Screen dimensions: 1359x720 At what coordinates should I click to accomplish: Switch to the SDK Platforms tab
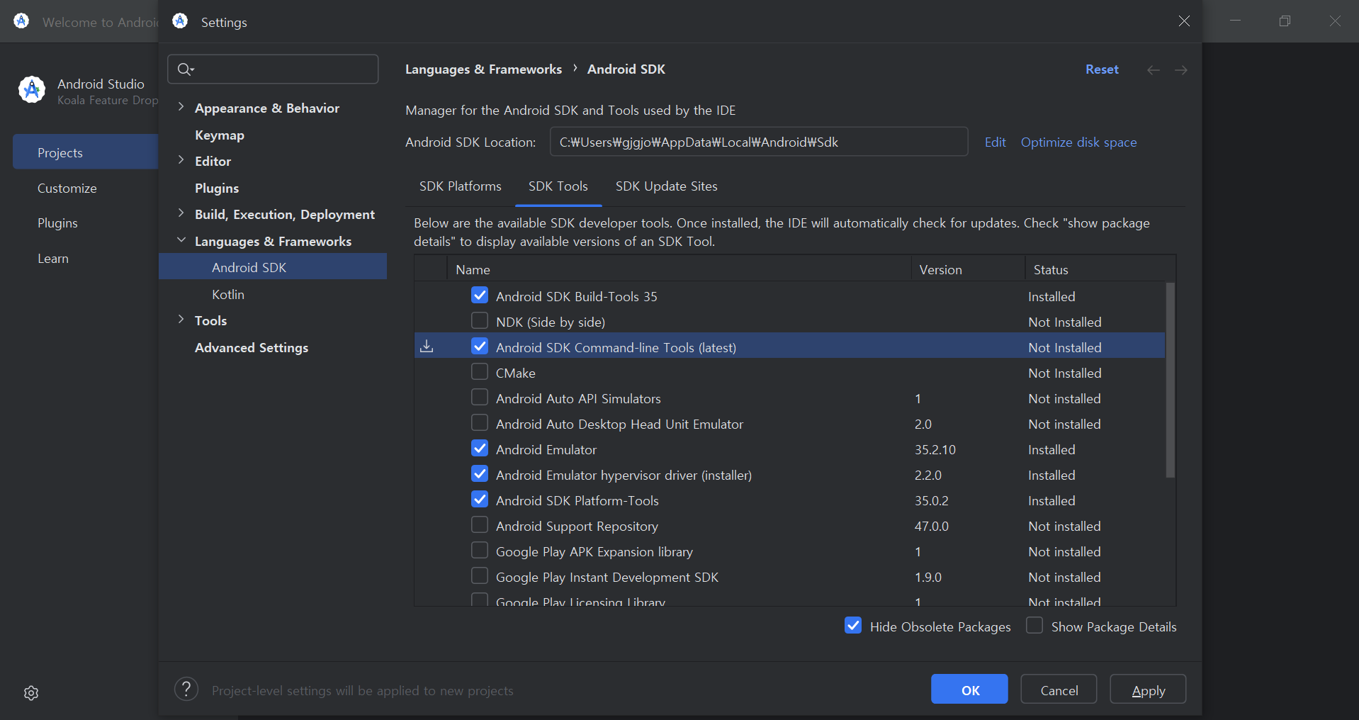point(460,186)
